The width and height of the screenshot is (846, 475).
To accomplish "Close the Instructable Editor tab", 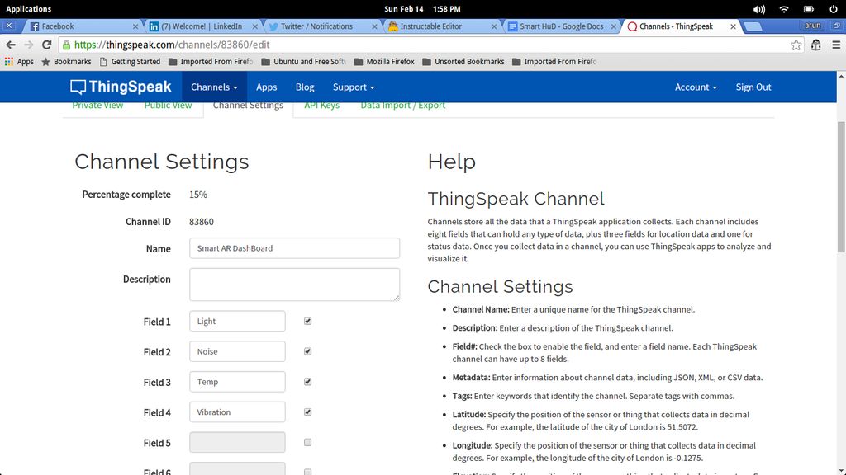I will point(494,26).
